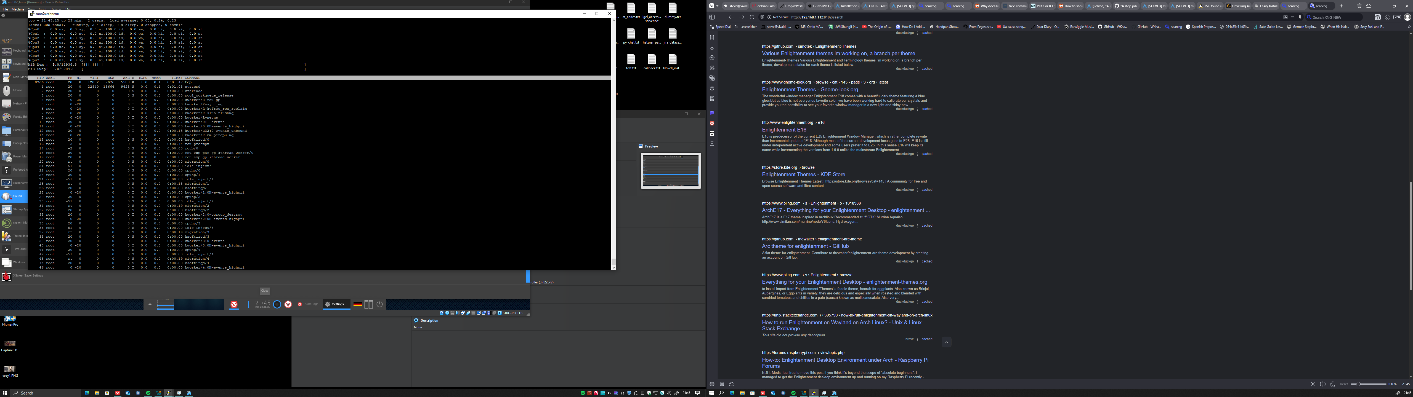Switch to 'GRUB - Arch' browser tab
The width and height of the screenshot is (1413, 397).
(874, 6)
